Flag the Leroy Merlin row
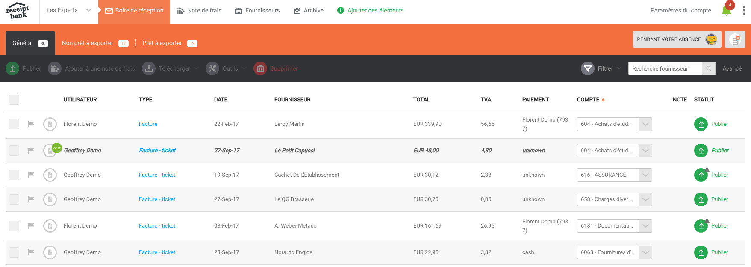Screen dimensions: 751x267 click(31, 124)
